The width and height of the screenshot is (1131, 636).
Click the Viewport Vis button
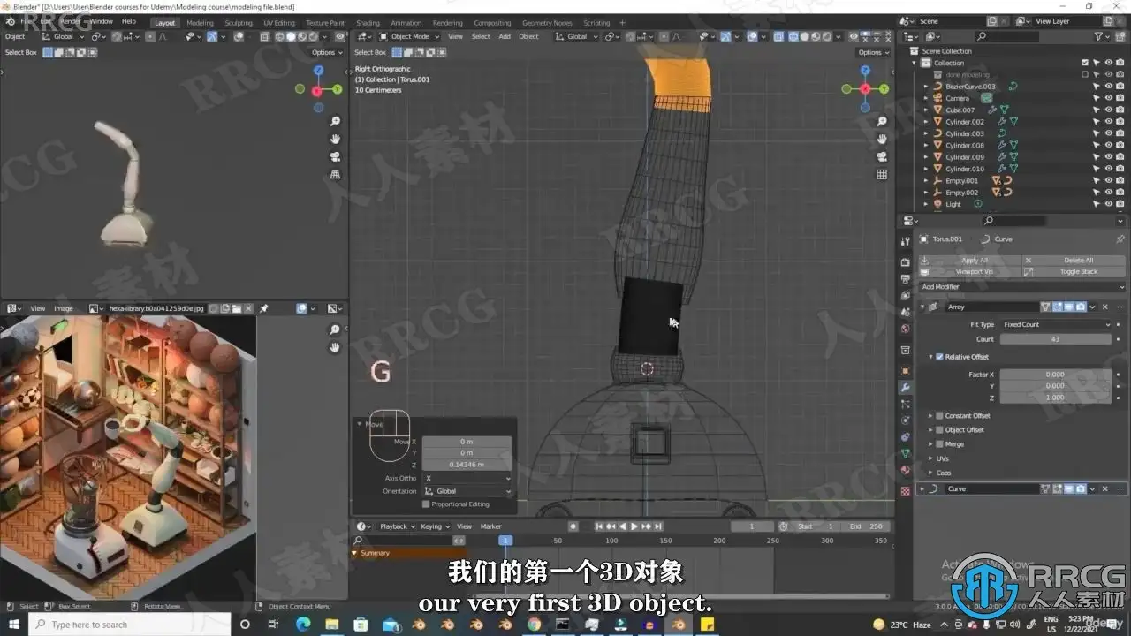click(970, 272)
